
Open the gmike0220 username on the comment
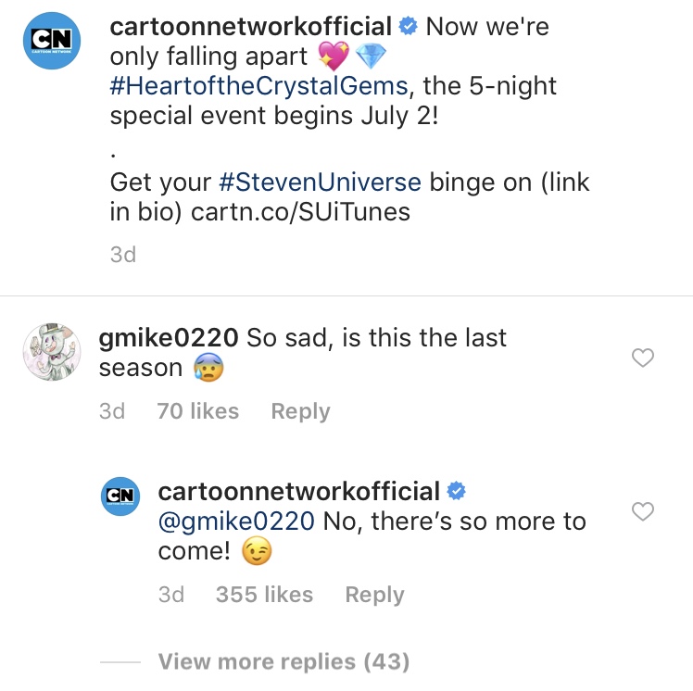coord(170,338)
